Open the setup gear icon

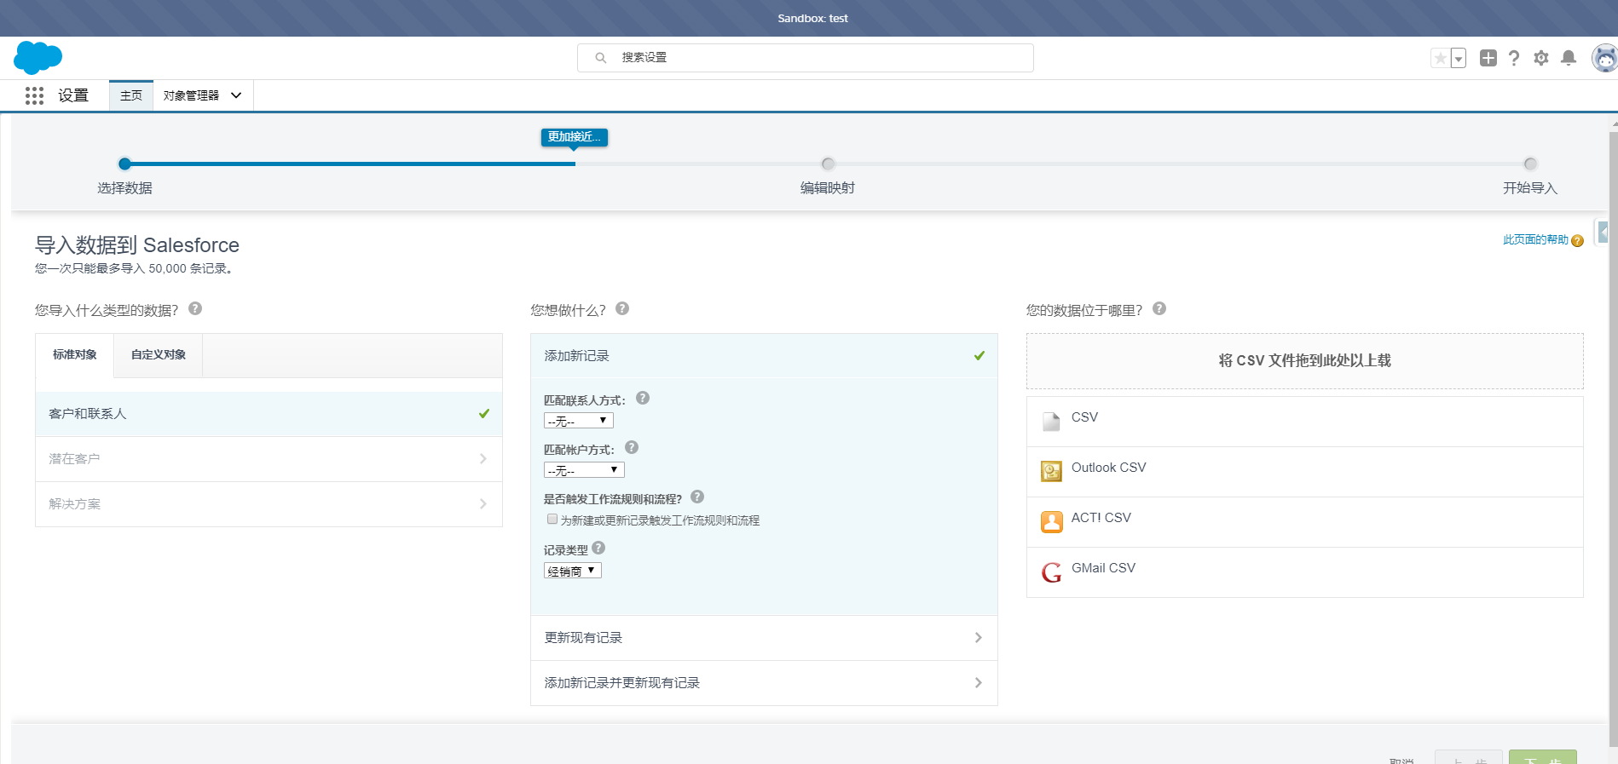pyautogui.click(x=1541, y=58)
